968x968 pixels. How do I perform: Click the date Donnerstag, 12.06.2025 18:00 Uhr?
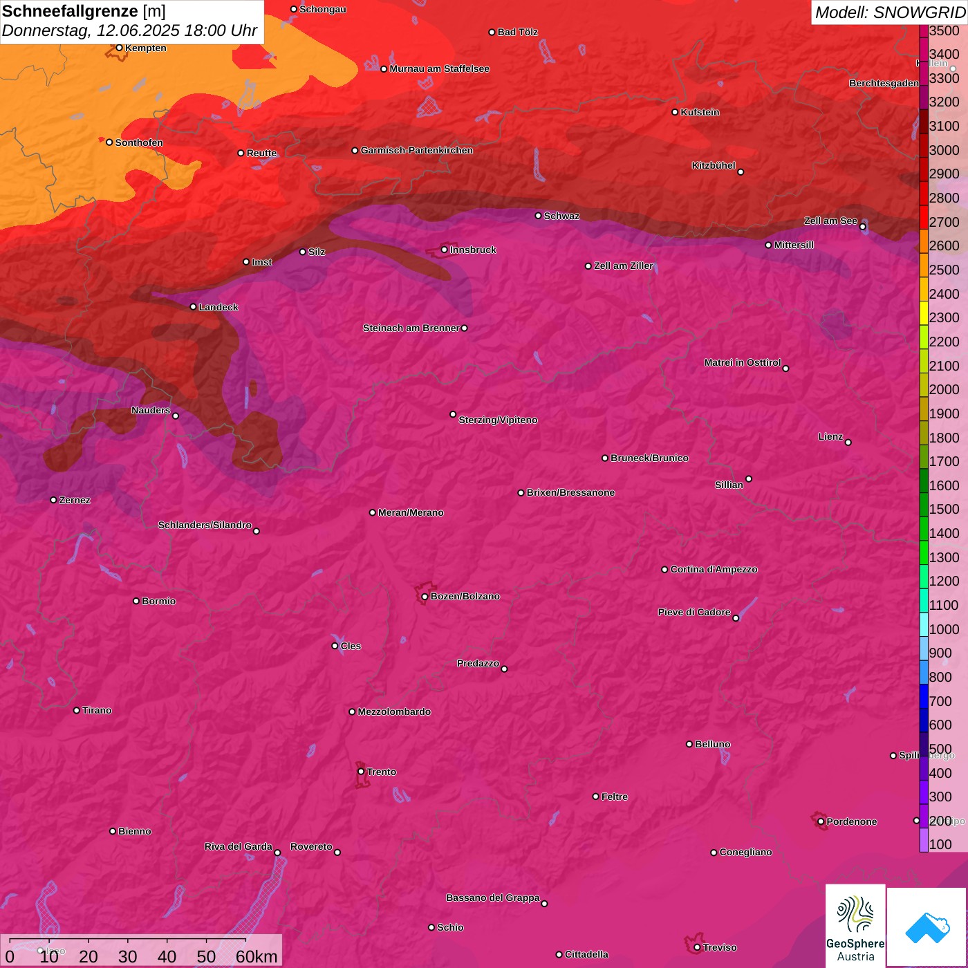(129, 31)
